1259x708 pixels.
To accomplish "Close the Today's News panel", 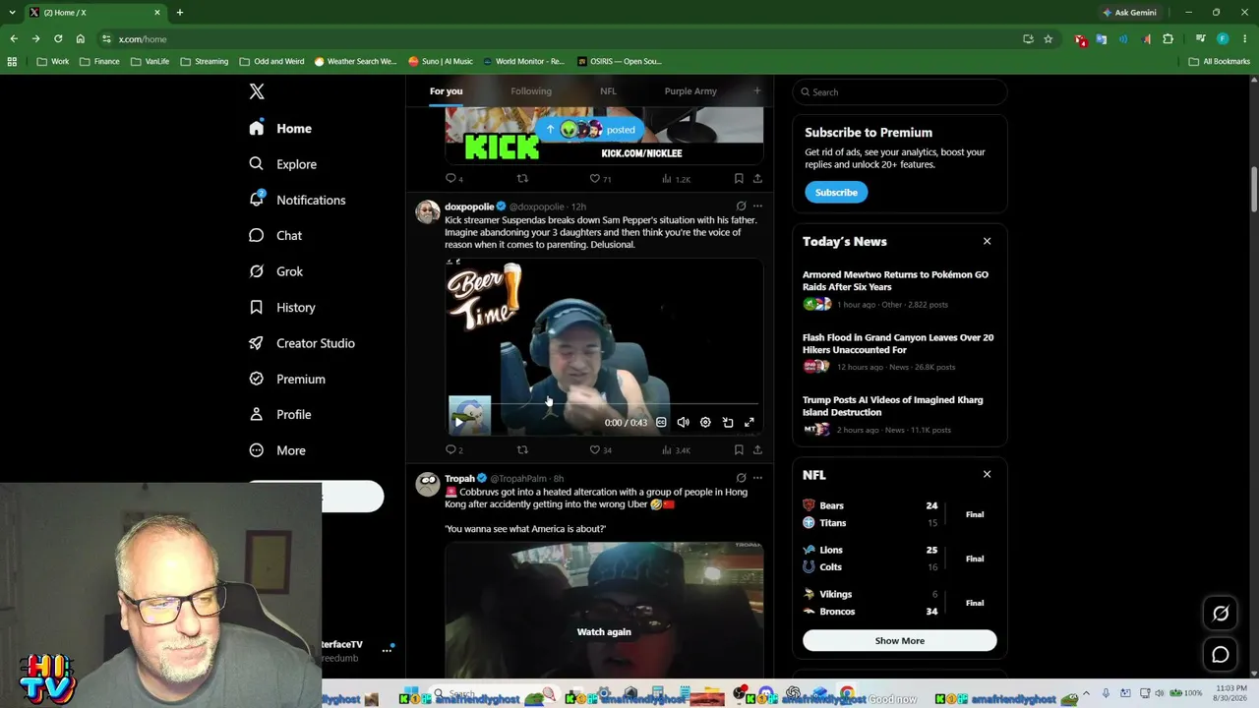I will [x=988, y=242].
